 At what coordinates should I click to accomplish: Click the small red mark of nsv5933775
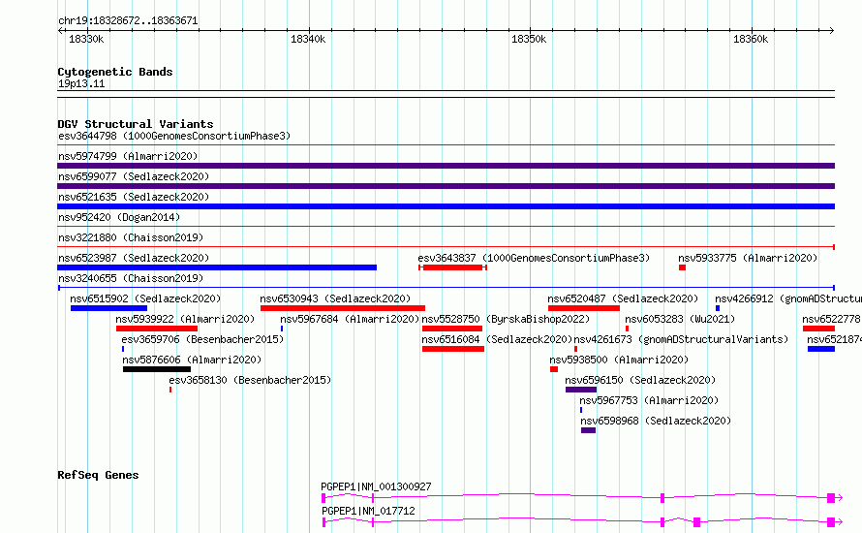pos(682,267)
